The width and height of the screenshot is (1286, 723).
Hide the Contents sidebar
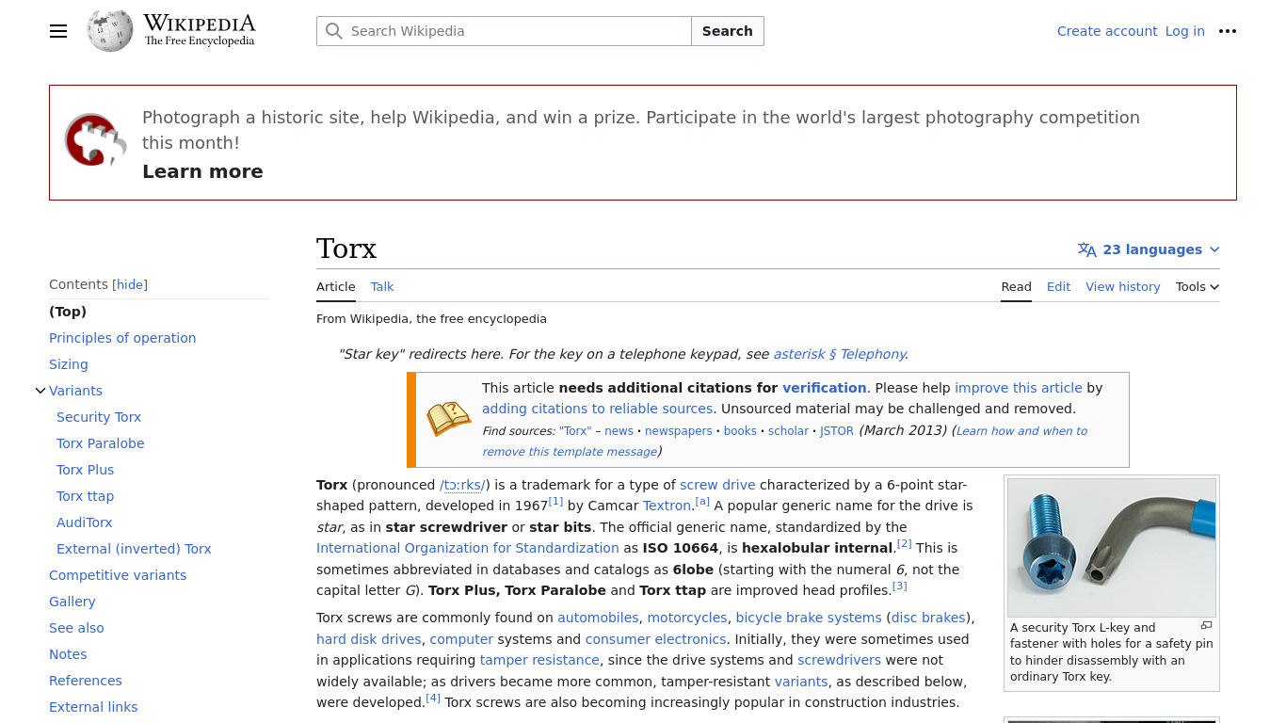[130, 285]
